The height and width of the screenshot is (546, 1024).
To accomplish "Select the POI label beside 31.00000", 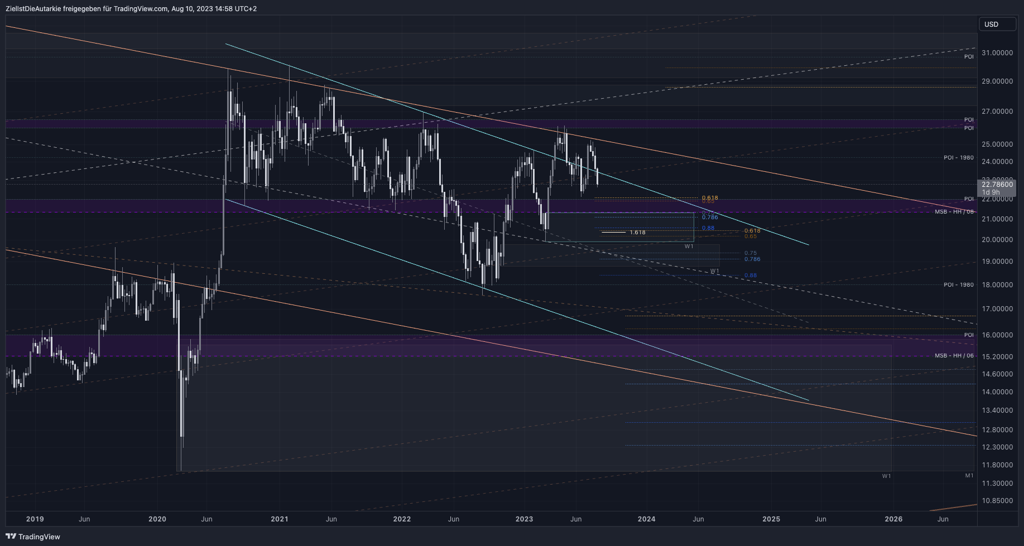I will (x=969, y=57).
